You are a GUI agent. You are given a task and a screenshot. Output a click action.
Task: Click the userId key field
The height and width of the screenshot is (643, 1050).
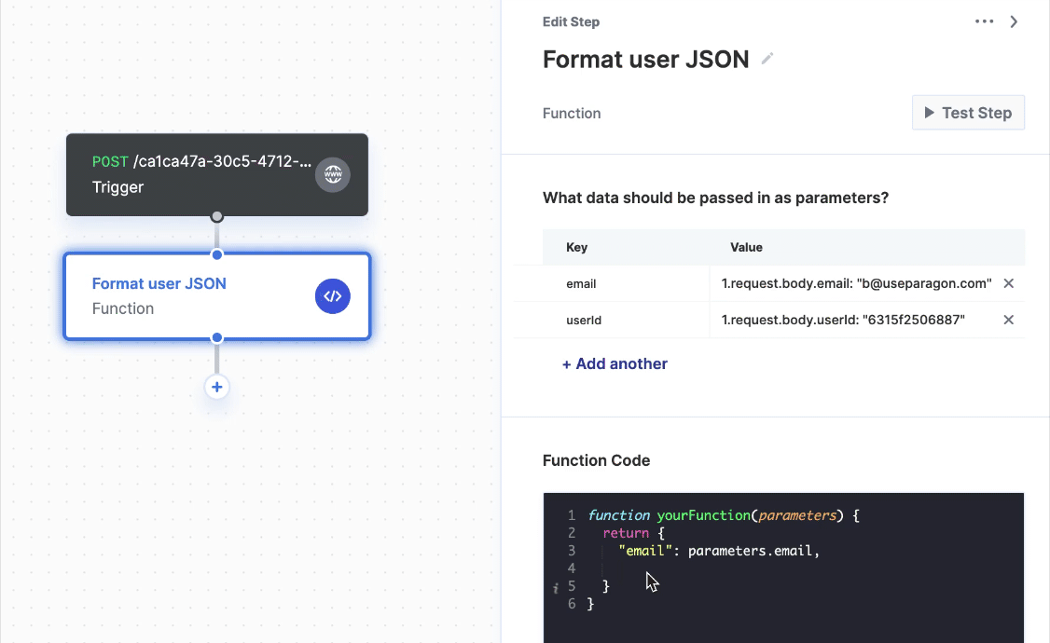click(x=612, y=320)
